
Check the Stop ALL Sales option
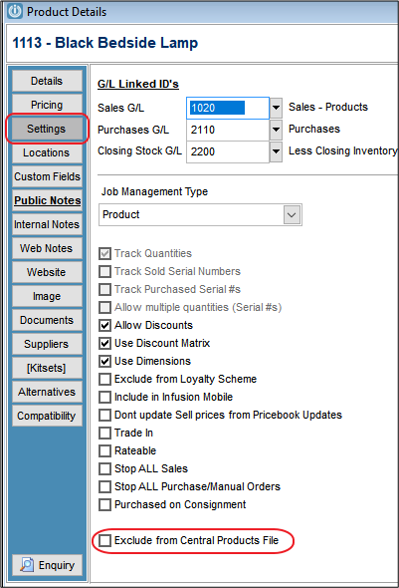(104, 468)
